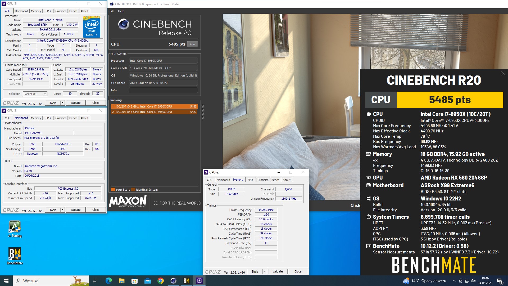
Task: Open About tab in Memory CPU-Z window
Action: pyautogui.click(x=287, y=180)
